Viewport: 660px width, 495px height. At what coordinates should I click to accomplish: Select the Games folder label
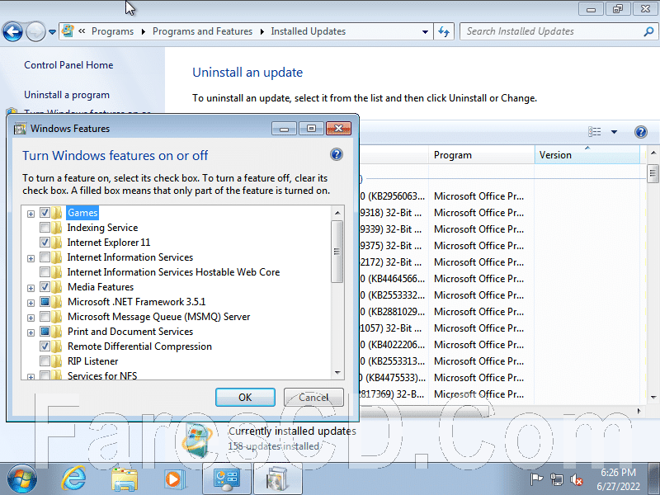pos(82,213)
